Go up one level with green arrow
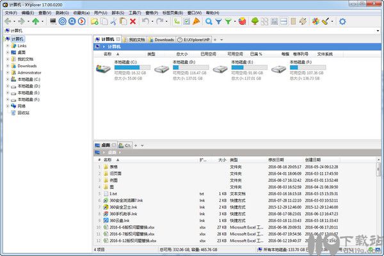Viewport: 384px width, 256px height. click(36, 22)
